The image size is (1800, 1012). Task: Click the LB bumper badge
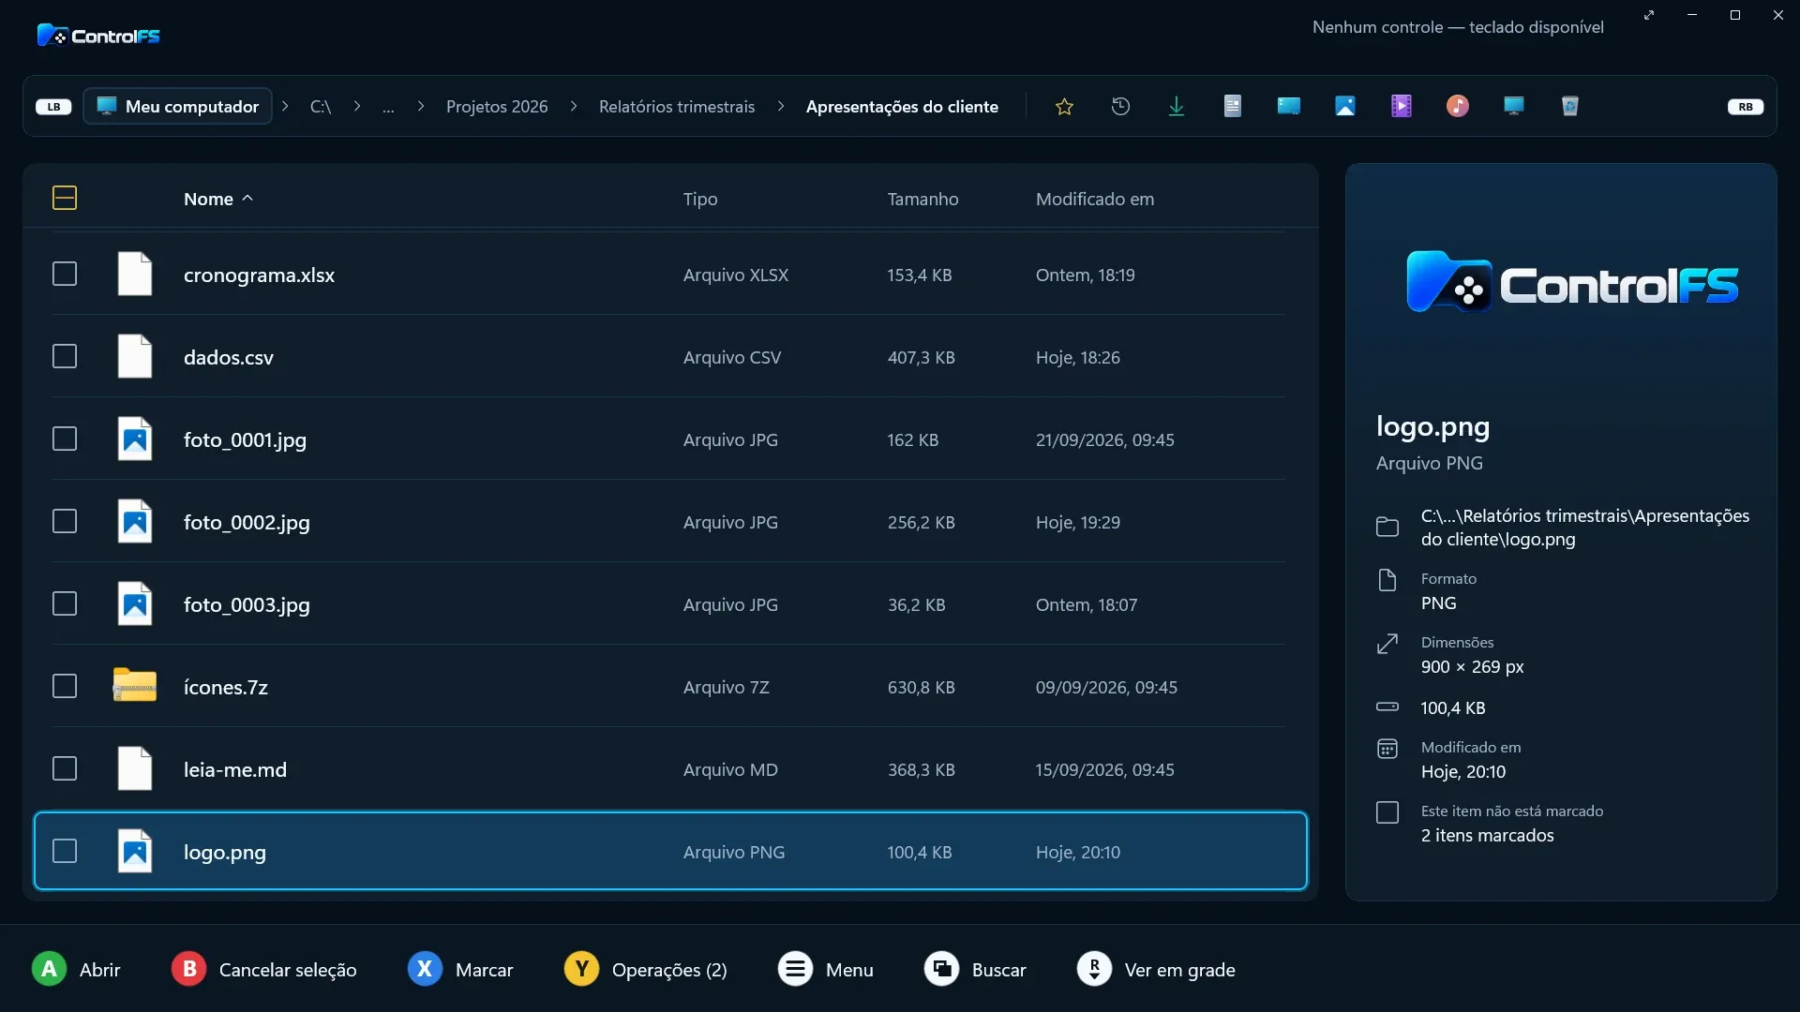pyautogui.click(x=53, y=107)
